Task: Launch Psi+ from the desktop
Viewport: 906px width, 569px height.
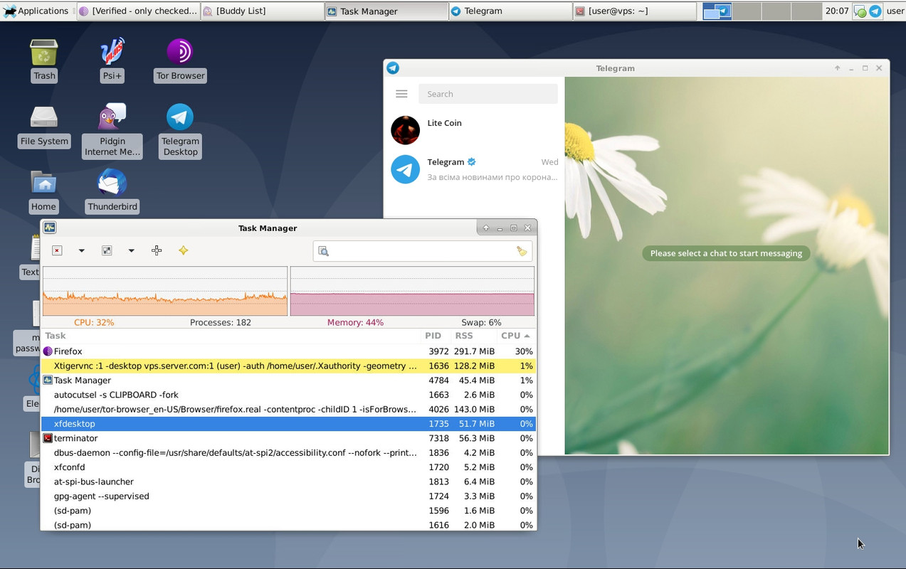Action: (112, 53)
